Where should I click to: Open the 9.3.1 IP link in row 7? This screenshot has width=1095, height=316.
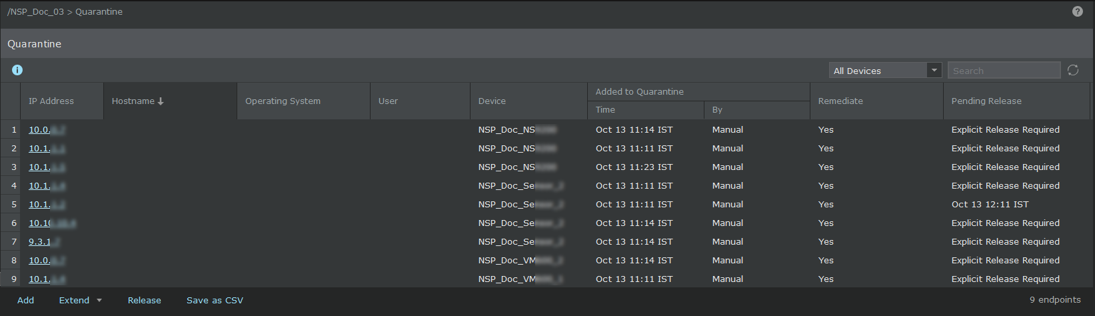click(x=44, y=242)
